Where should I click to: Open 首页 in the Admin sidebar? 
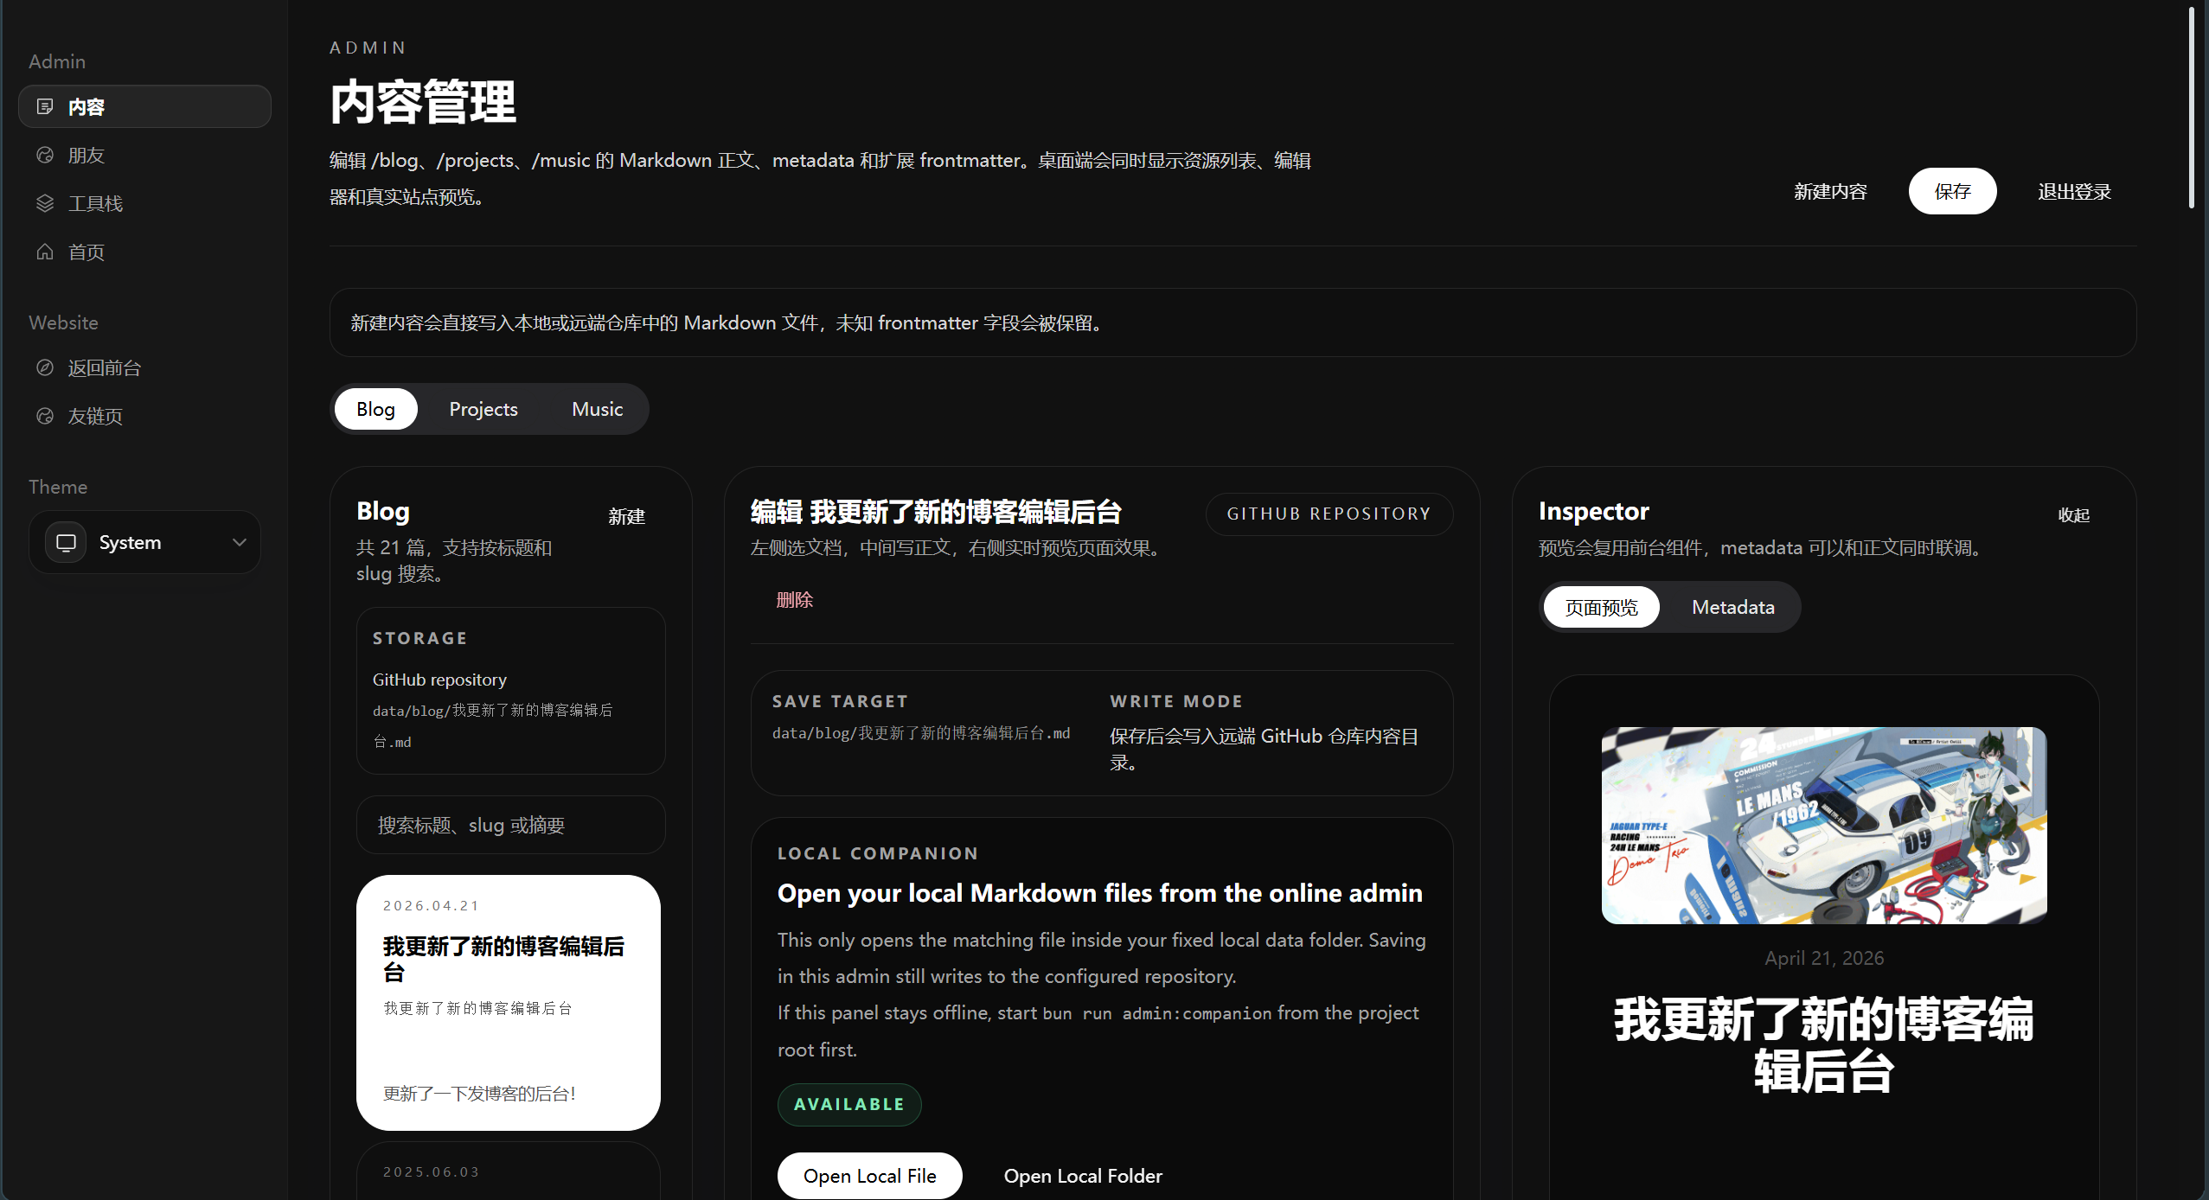point(144,252)
